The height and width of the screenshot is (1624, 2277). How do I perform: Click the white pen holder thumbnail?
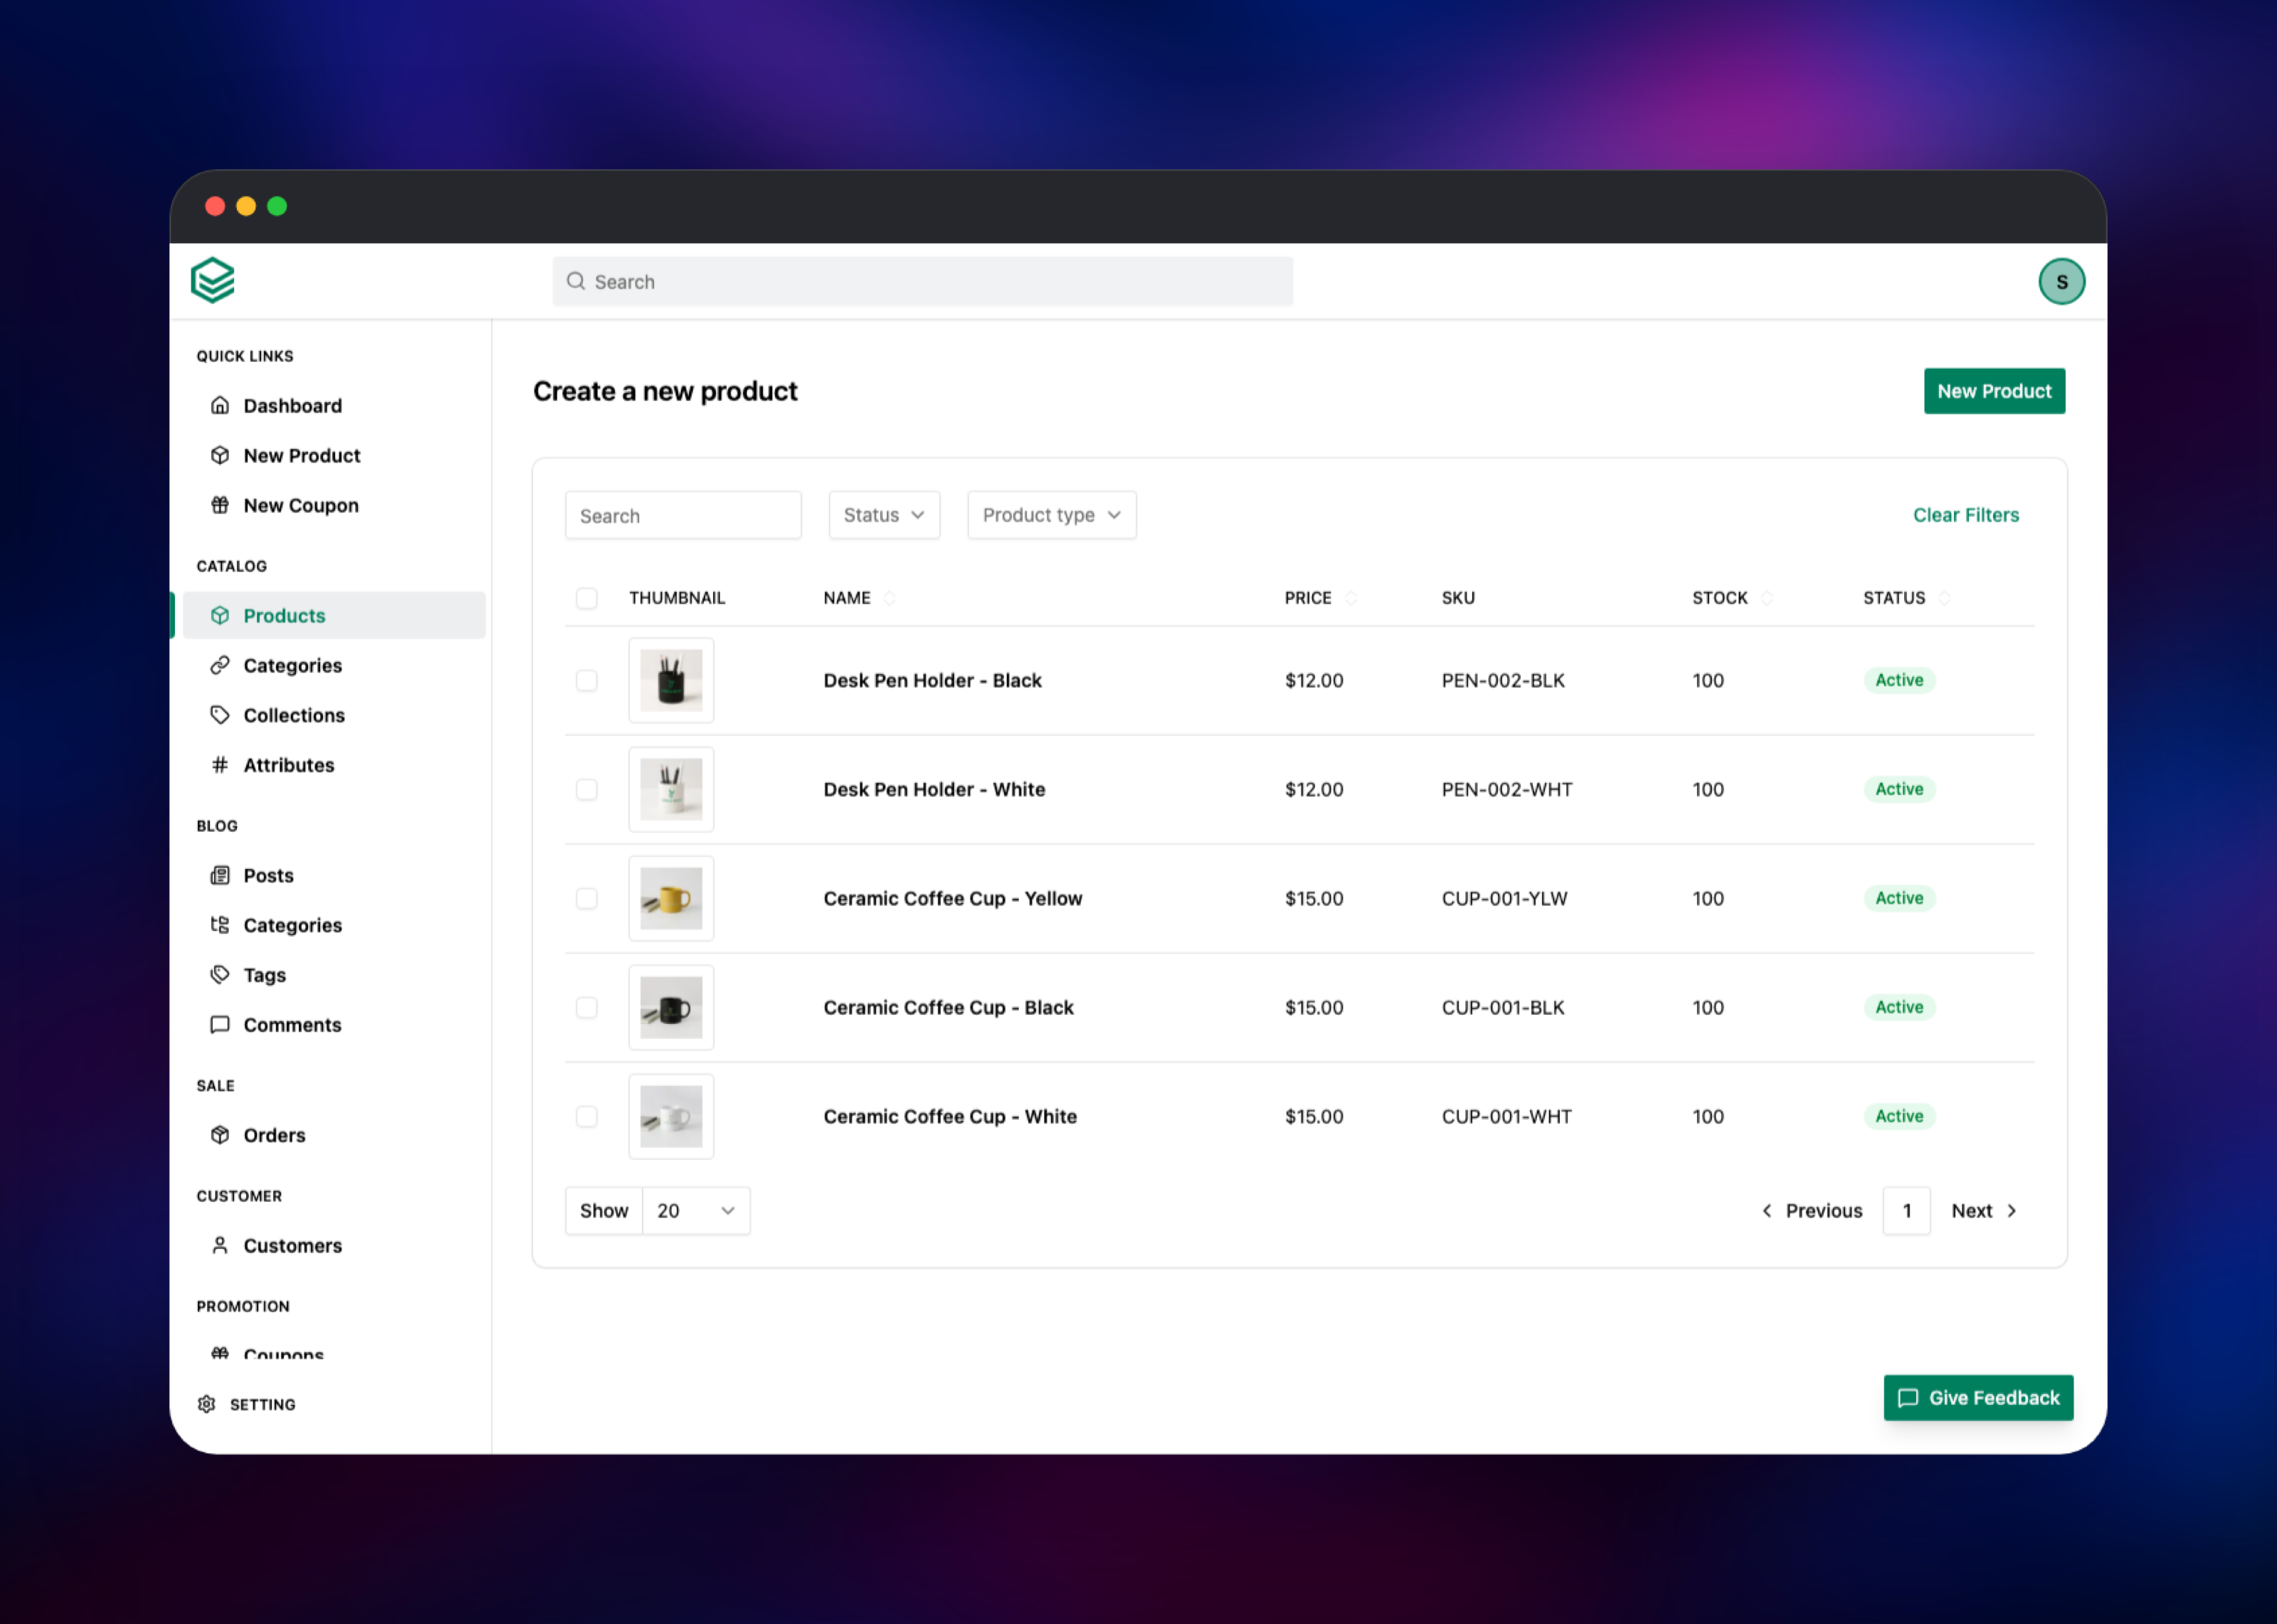[671, 789]
